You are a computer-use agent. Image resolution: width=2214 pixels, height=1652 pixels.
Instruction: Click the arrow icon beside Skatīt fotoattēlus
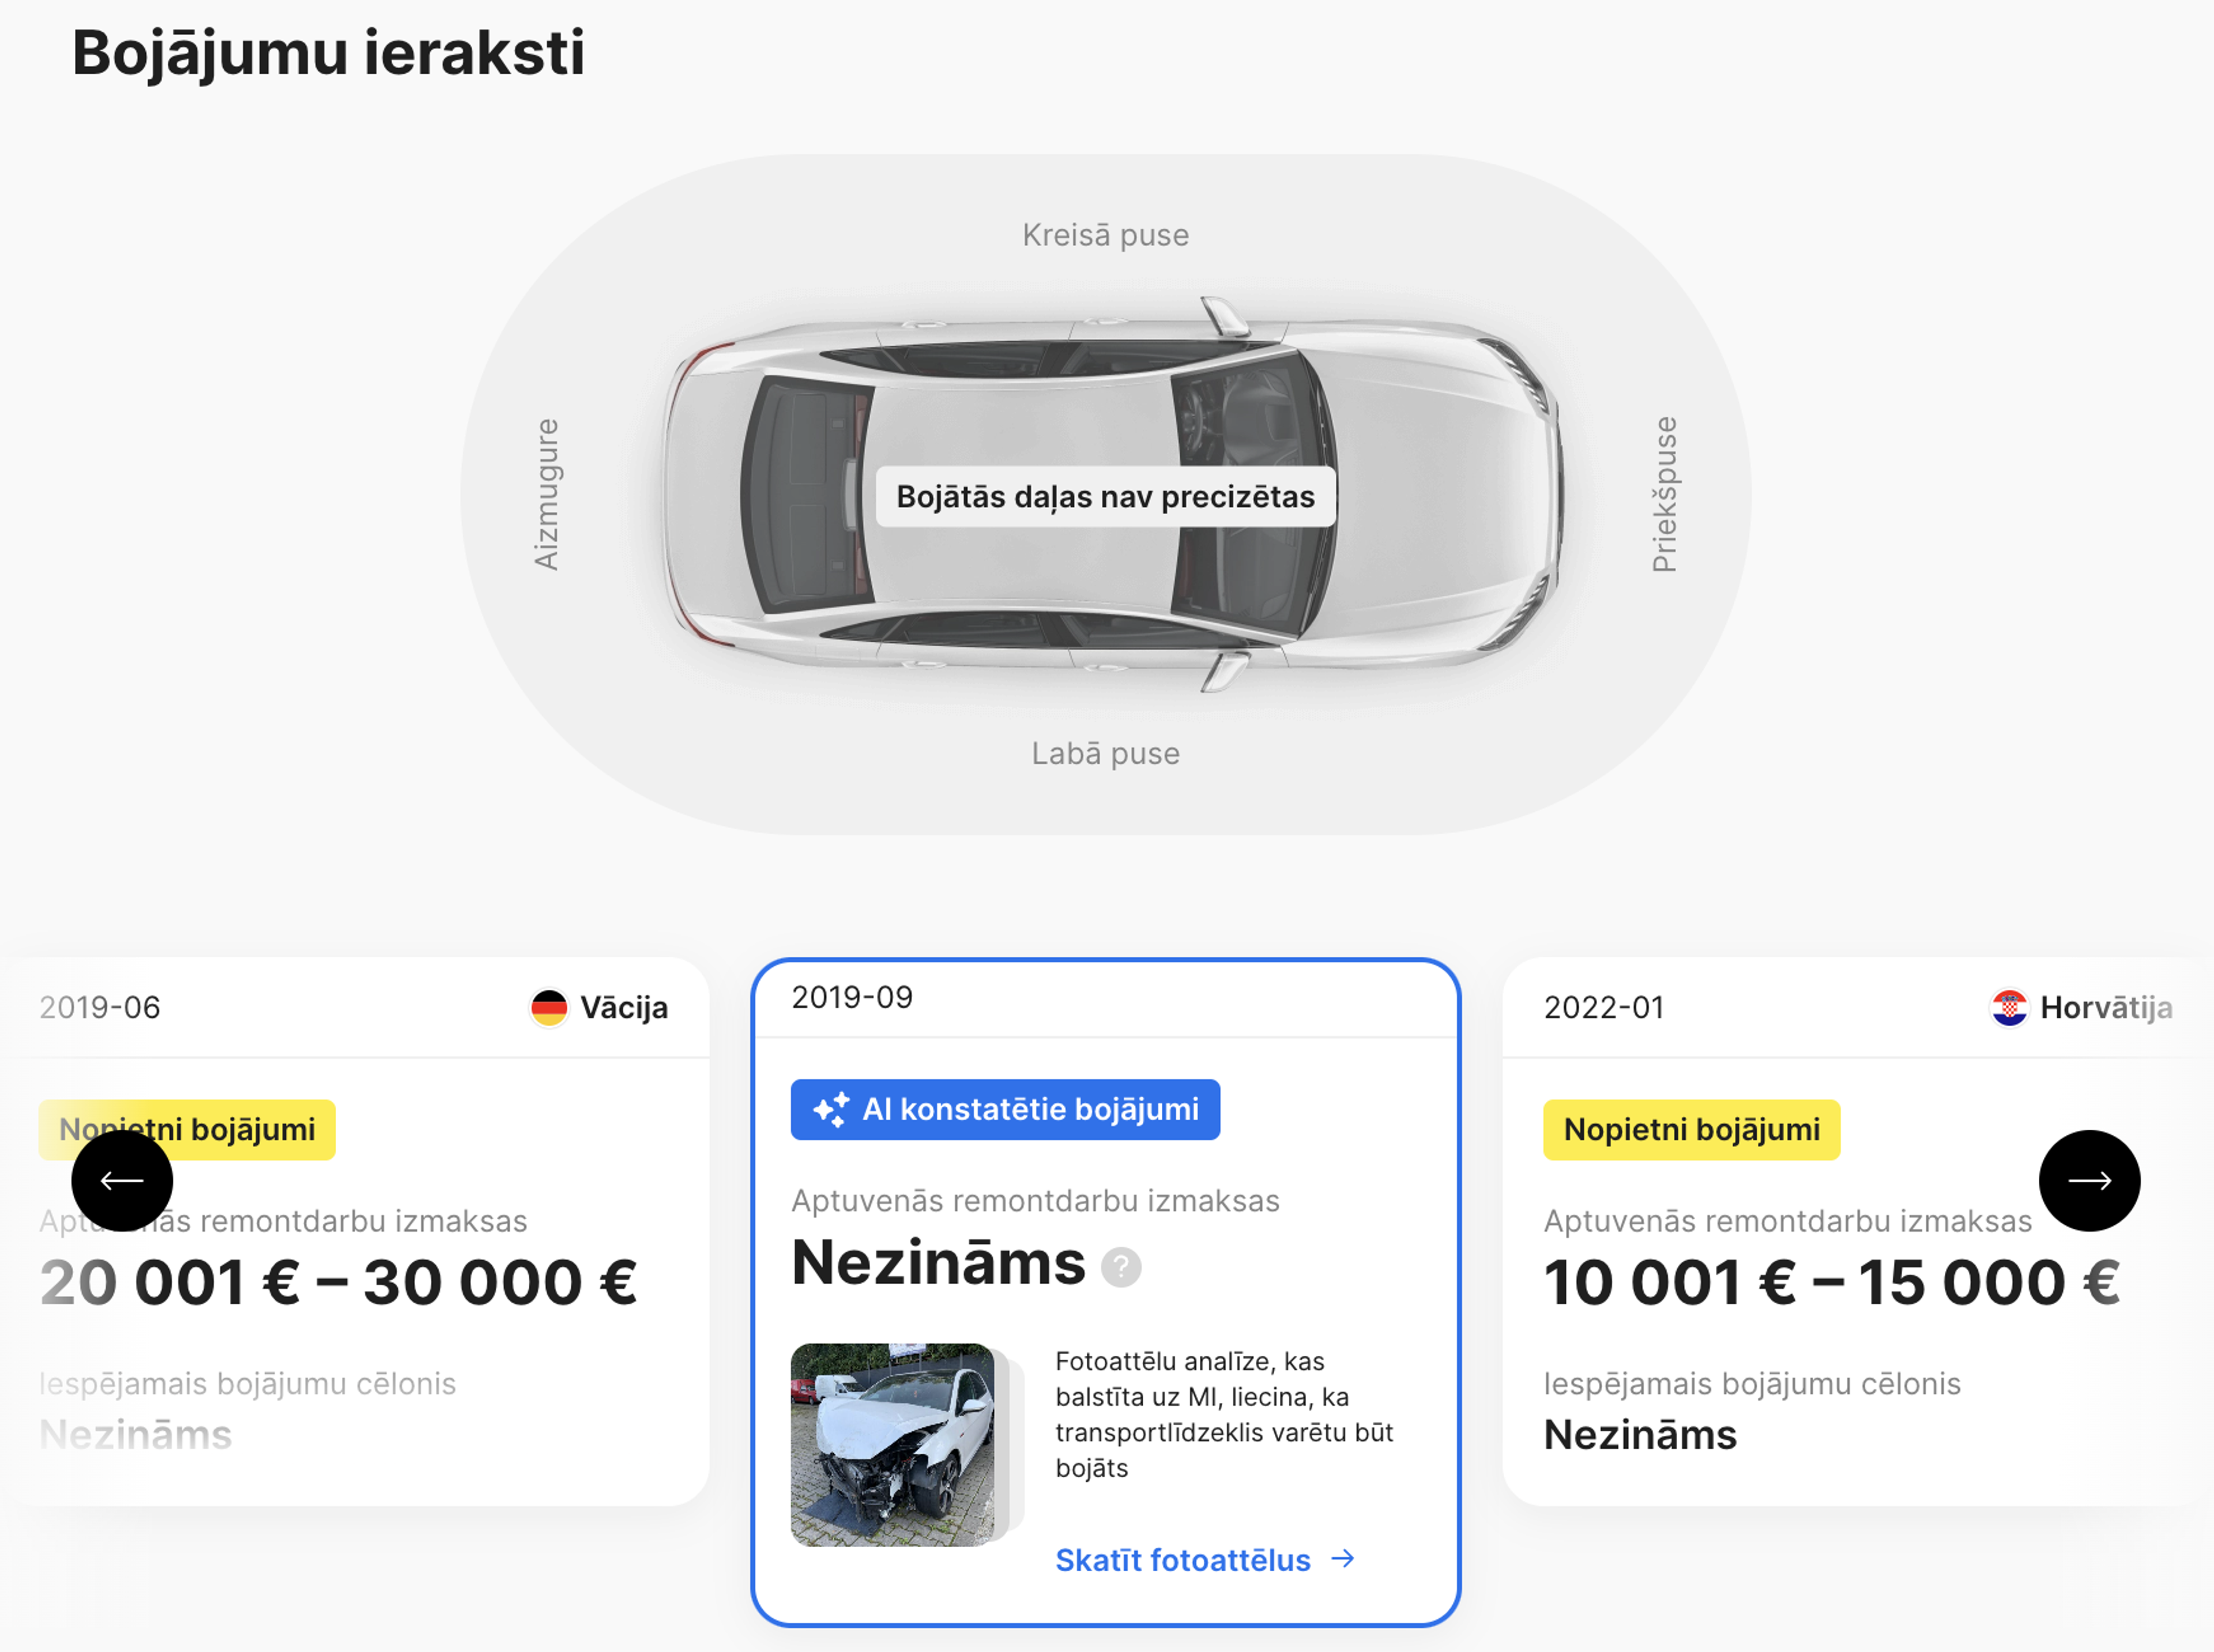coord(1343,1559)
